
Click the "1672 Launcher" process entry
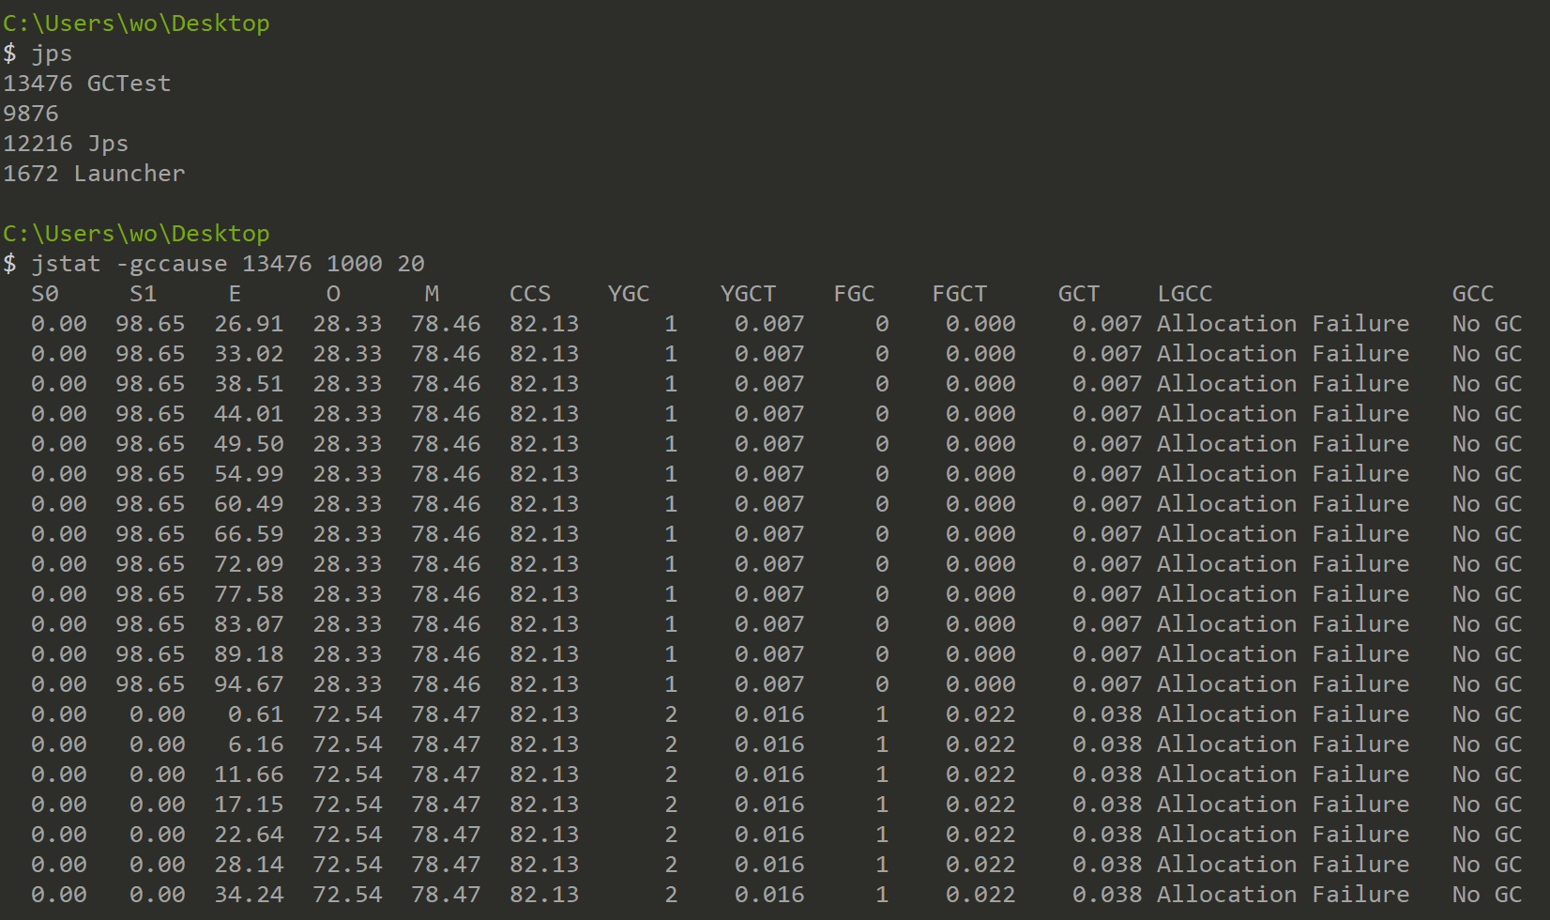tap(94, 174)
